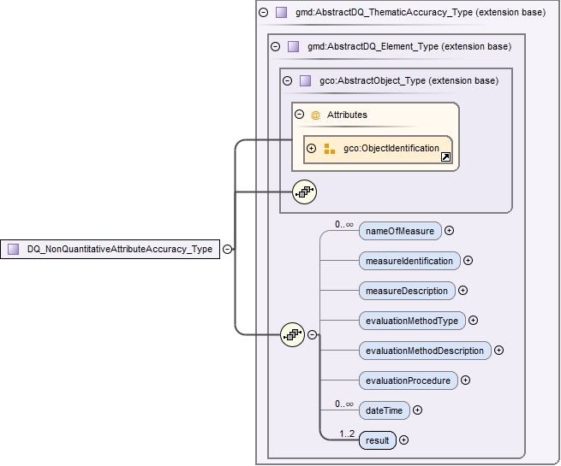Expand the nameOfMeasure element

(449, 230)
